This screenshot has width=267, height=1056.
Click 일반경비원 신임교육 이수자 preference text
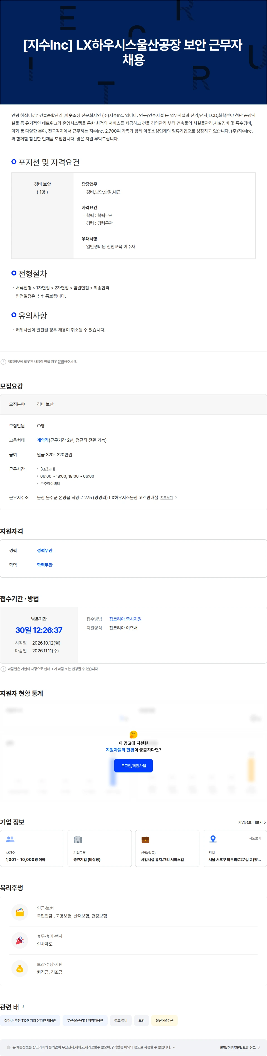[x=110, y=246]
